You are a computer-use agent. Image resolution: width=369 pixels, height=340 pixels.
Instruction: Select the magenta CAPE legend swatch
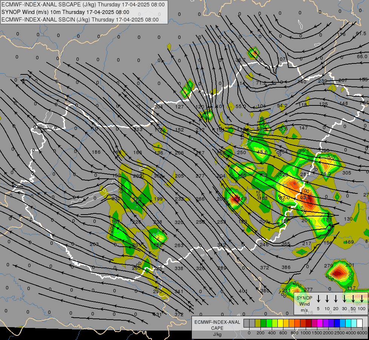tap(320, 323)
